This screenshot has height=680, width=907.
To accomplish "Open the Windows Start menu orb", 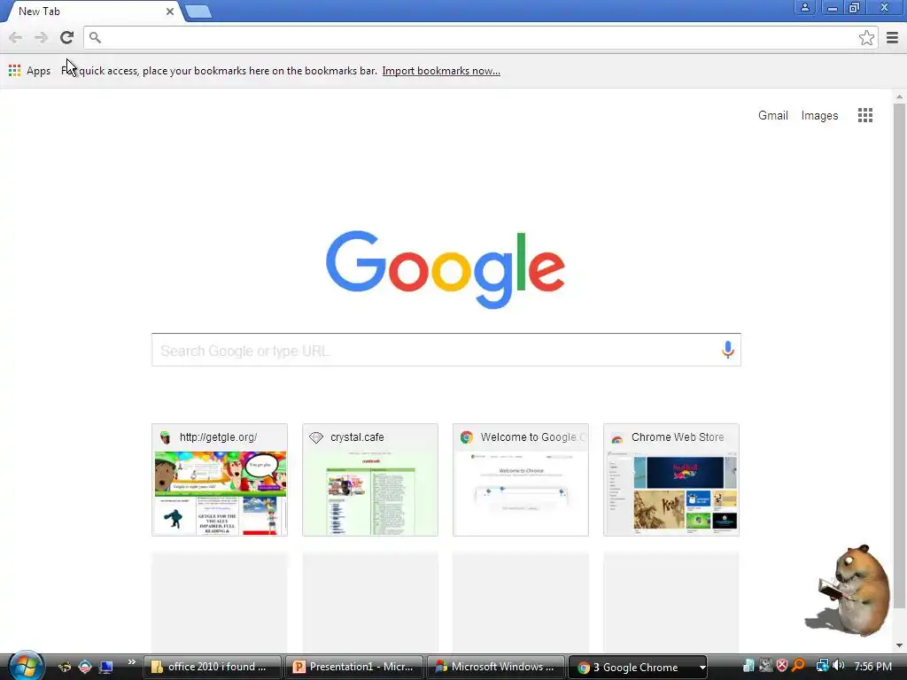I will [26, 666].
